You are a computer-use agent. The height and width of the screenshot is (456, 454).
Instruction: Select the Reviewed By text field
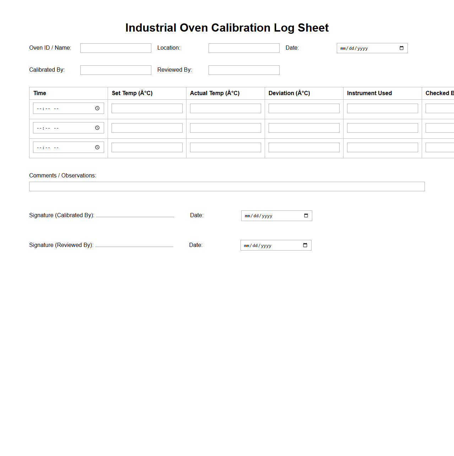[x=244, y=70]
